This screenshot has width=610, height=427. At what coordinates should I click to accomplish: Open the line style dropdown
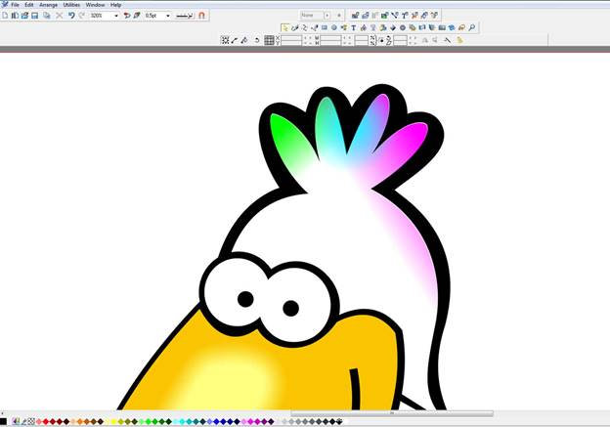(x=185, y=16)
